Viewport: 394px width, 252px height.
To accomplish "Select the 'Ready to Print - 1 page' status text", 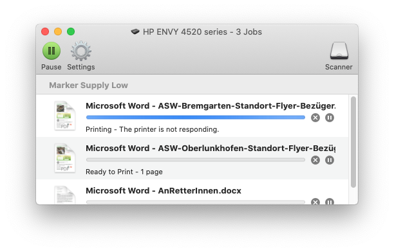I will tap(124, 172).
